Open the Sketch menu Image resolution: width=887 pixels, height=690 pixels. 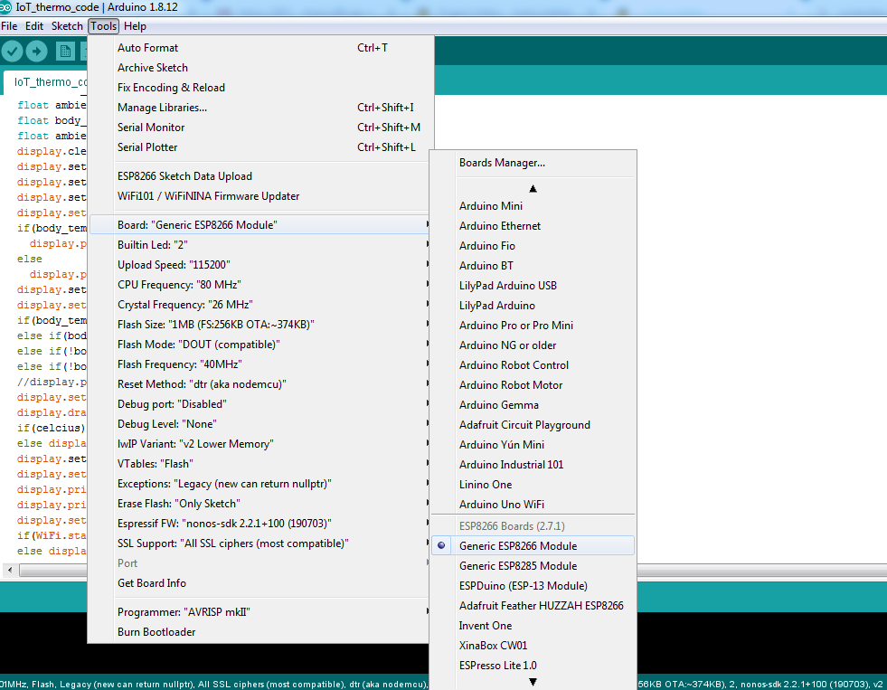pos(67,26)
